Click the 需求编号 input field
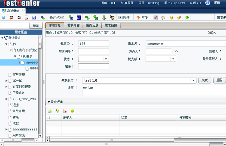226x146 pixels. 93,51
